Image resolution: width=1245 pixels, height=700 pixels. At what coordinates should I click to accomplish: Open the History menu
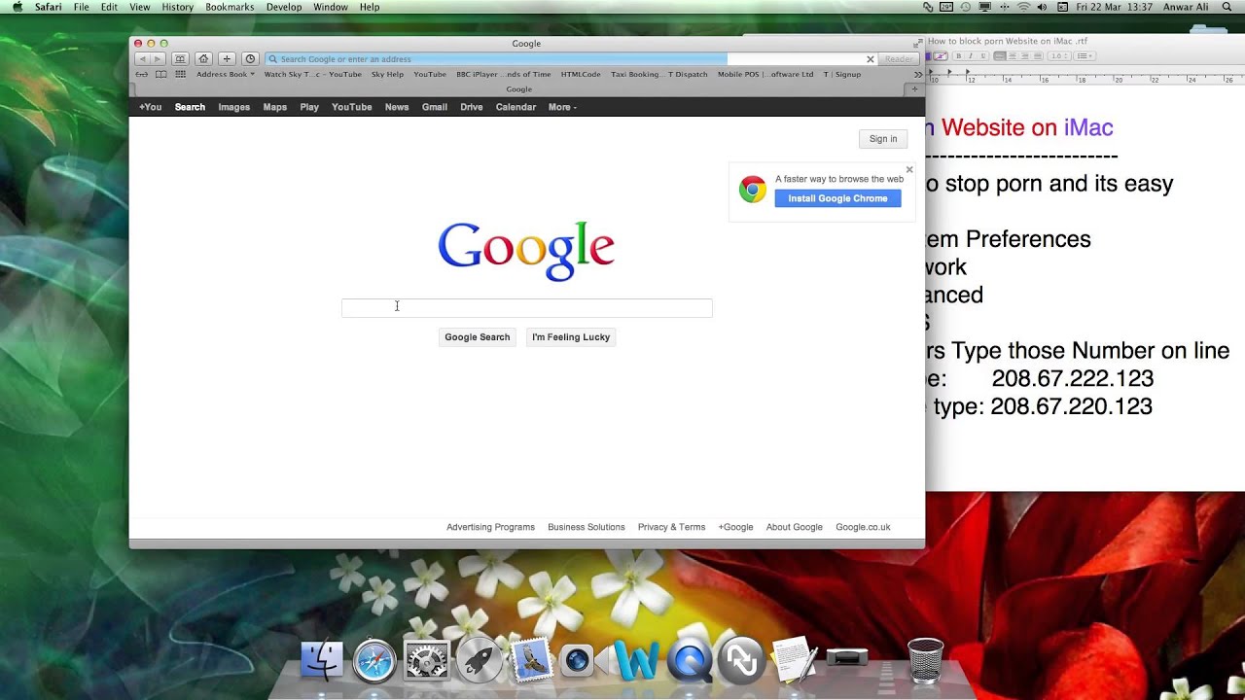pos(178,7)
